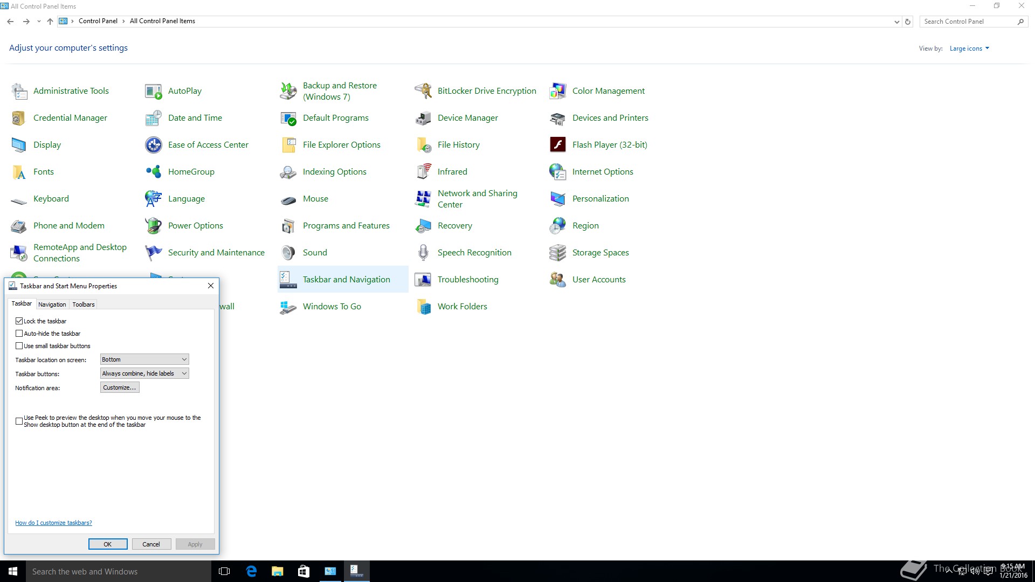Open Taskbar location on screen dropdown

tap(144, 359)
